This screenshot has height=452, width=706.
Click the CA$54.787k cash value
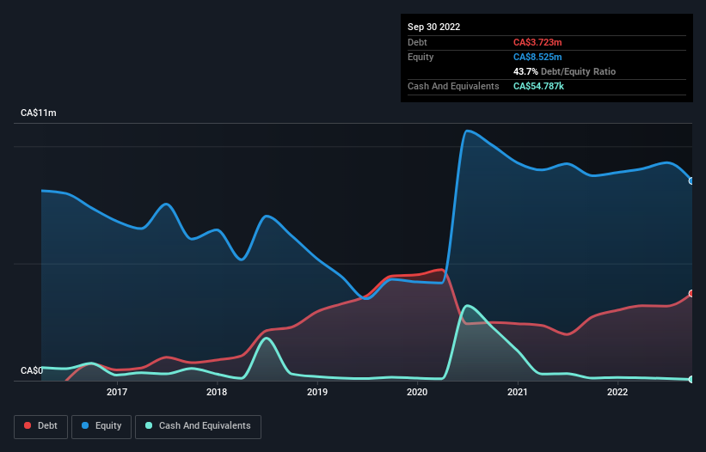point(538,86)
